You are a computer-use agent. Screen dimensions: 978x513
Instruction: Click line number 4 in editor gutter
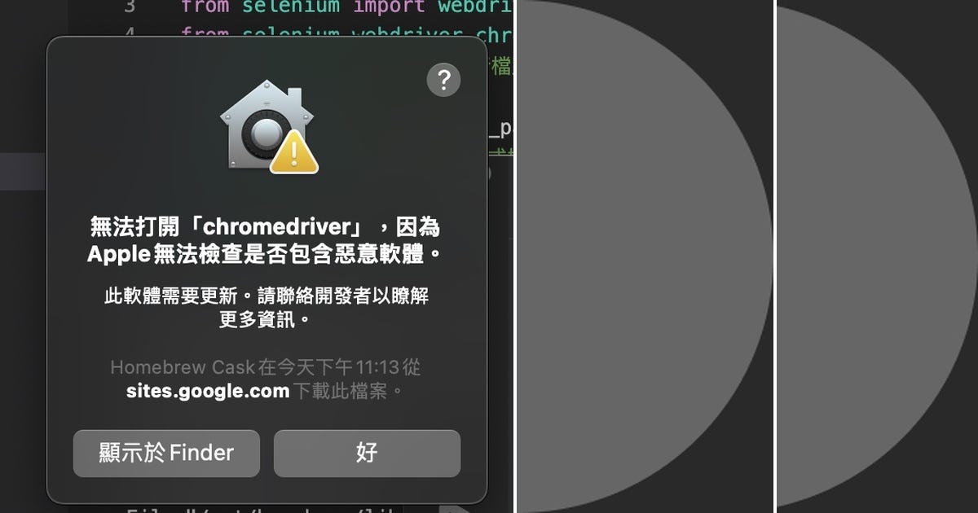pyautogui.click(x=130, y=34)
